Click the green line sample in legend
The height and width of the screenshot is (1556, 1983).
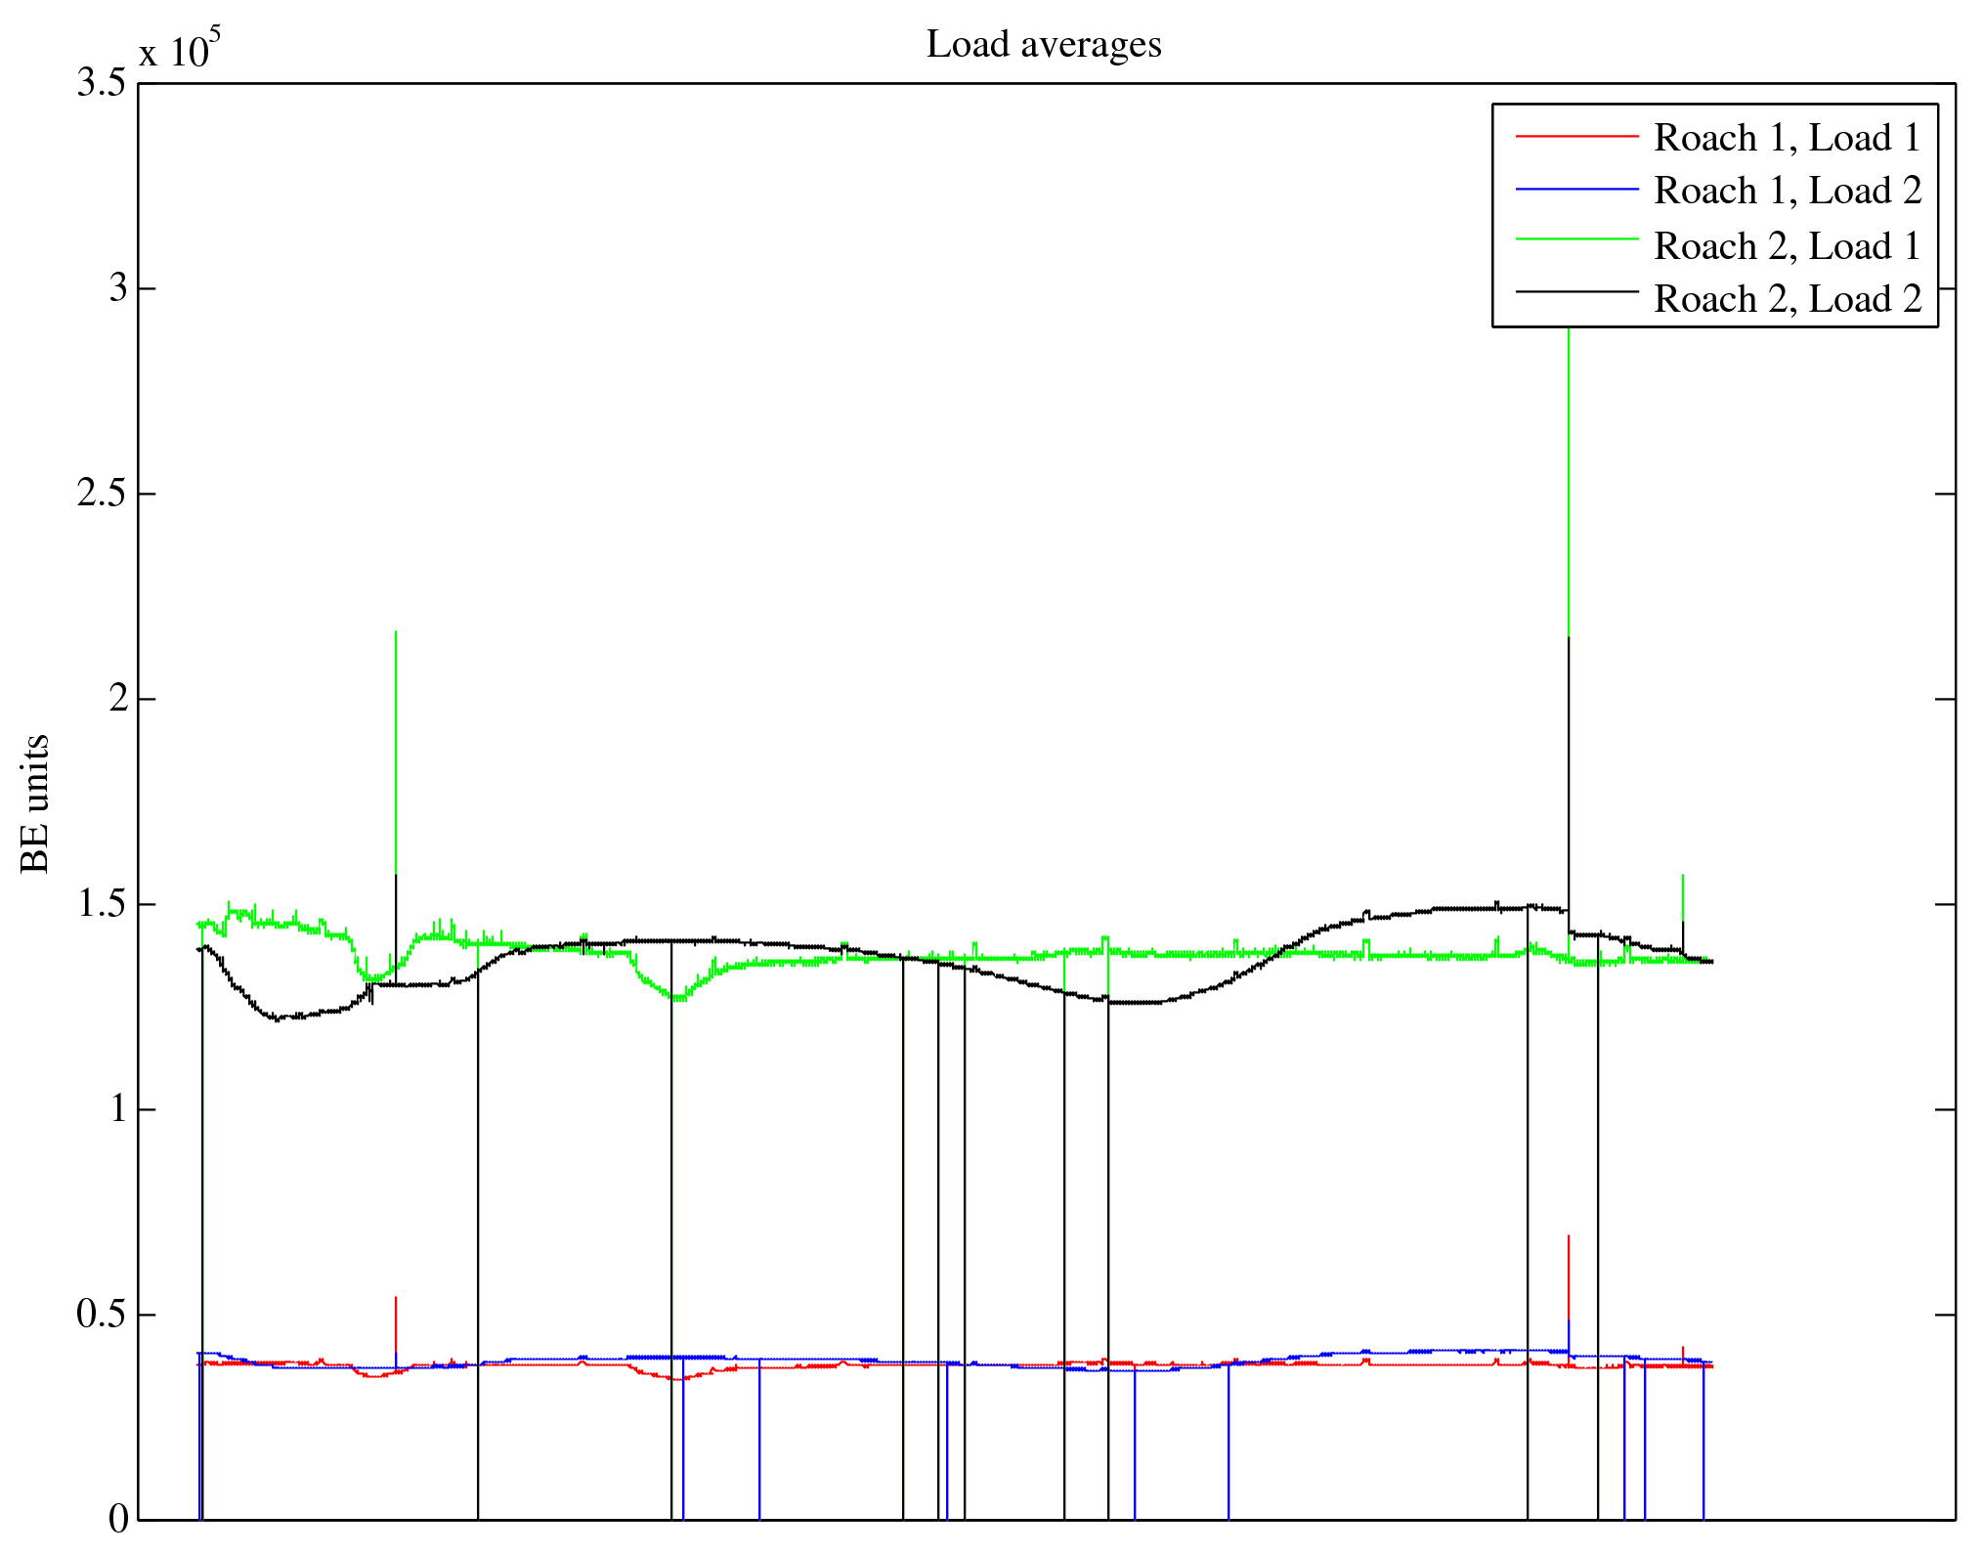[1575, 238]
